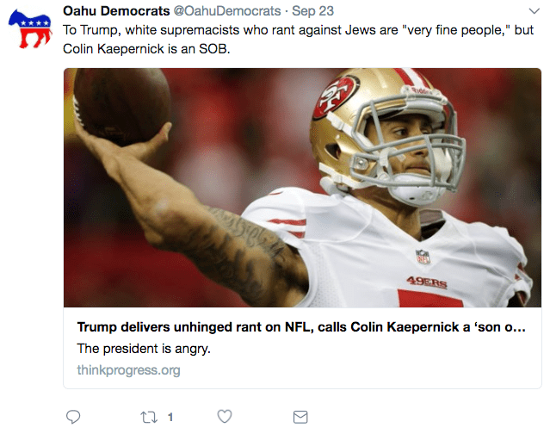This screenshot has width=550, height=434.
Task: Click the retweet count number 1
Action: [170, 417]
